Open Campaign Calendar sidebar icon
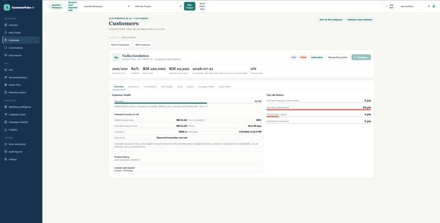 [x=5, y=122]
